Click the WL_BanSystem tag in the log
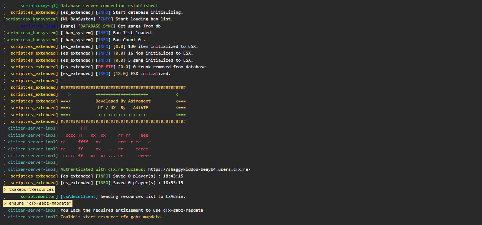Screen dimensions: 482x225 pyautogui.click(x=77, y=19)
